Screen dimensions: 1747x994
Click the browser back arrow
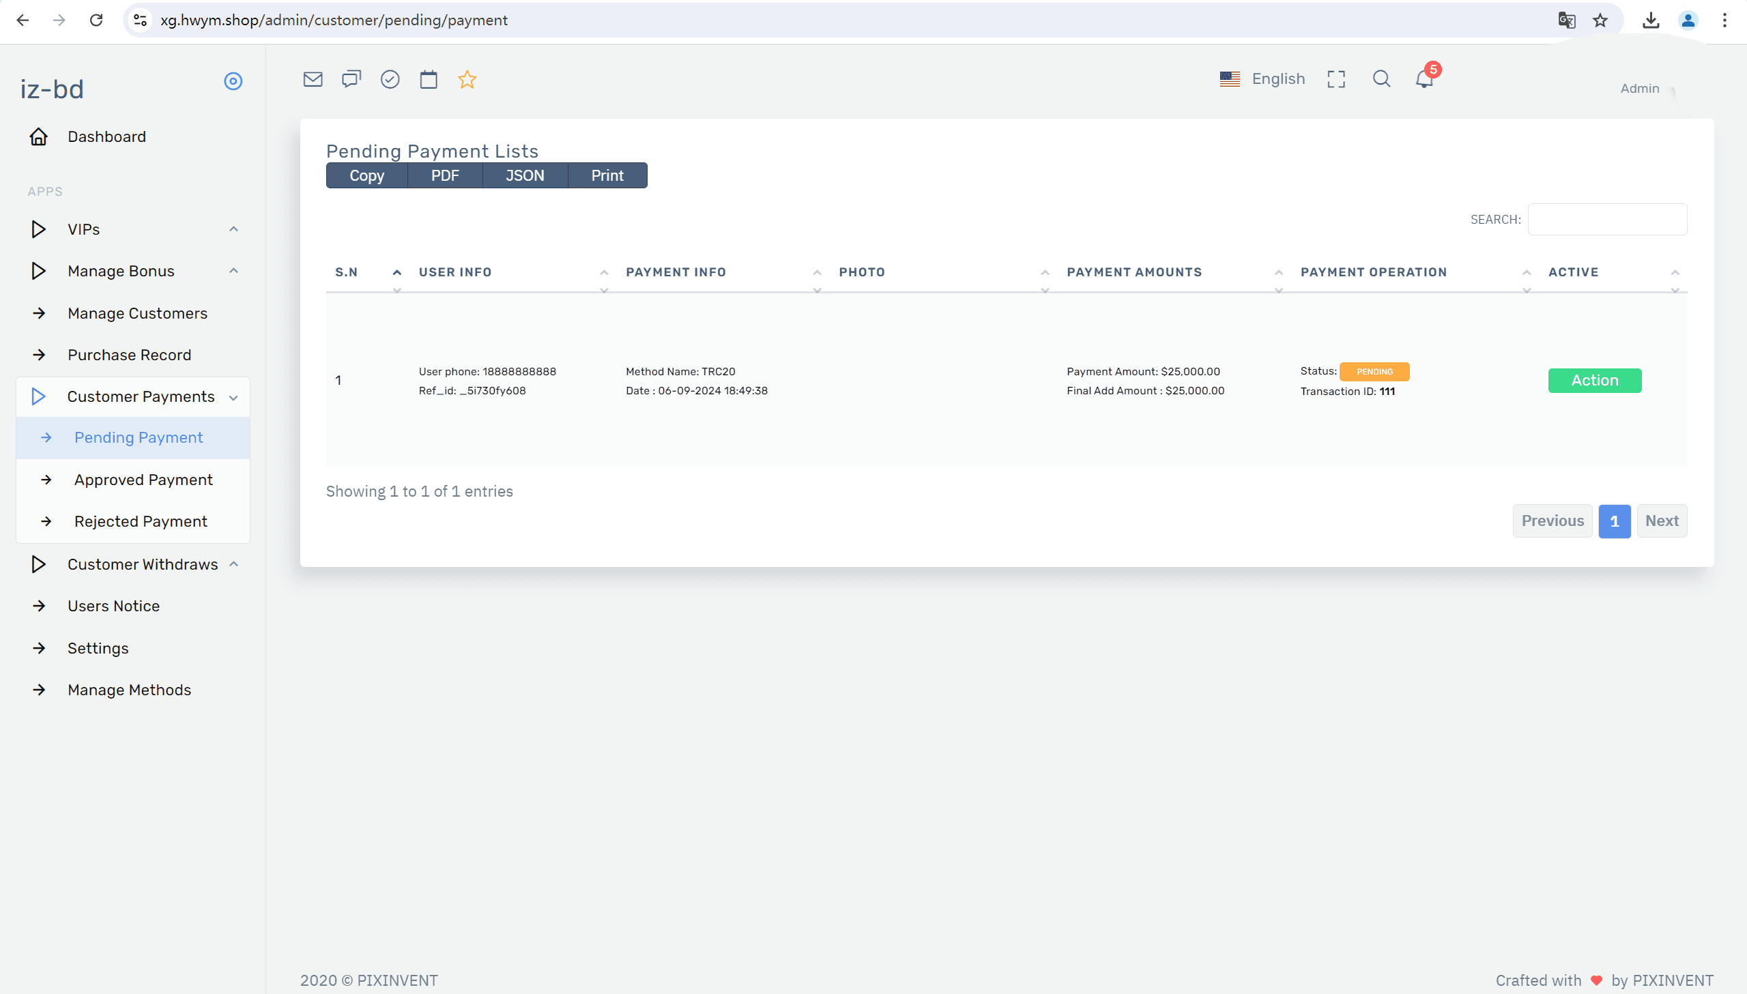click(23, 20)
